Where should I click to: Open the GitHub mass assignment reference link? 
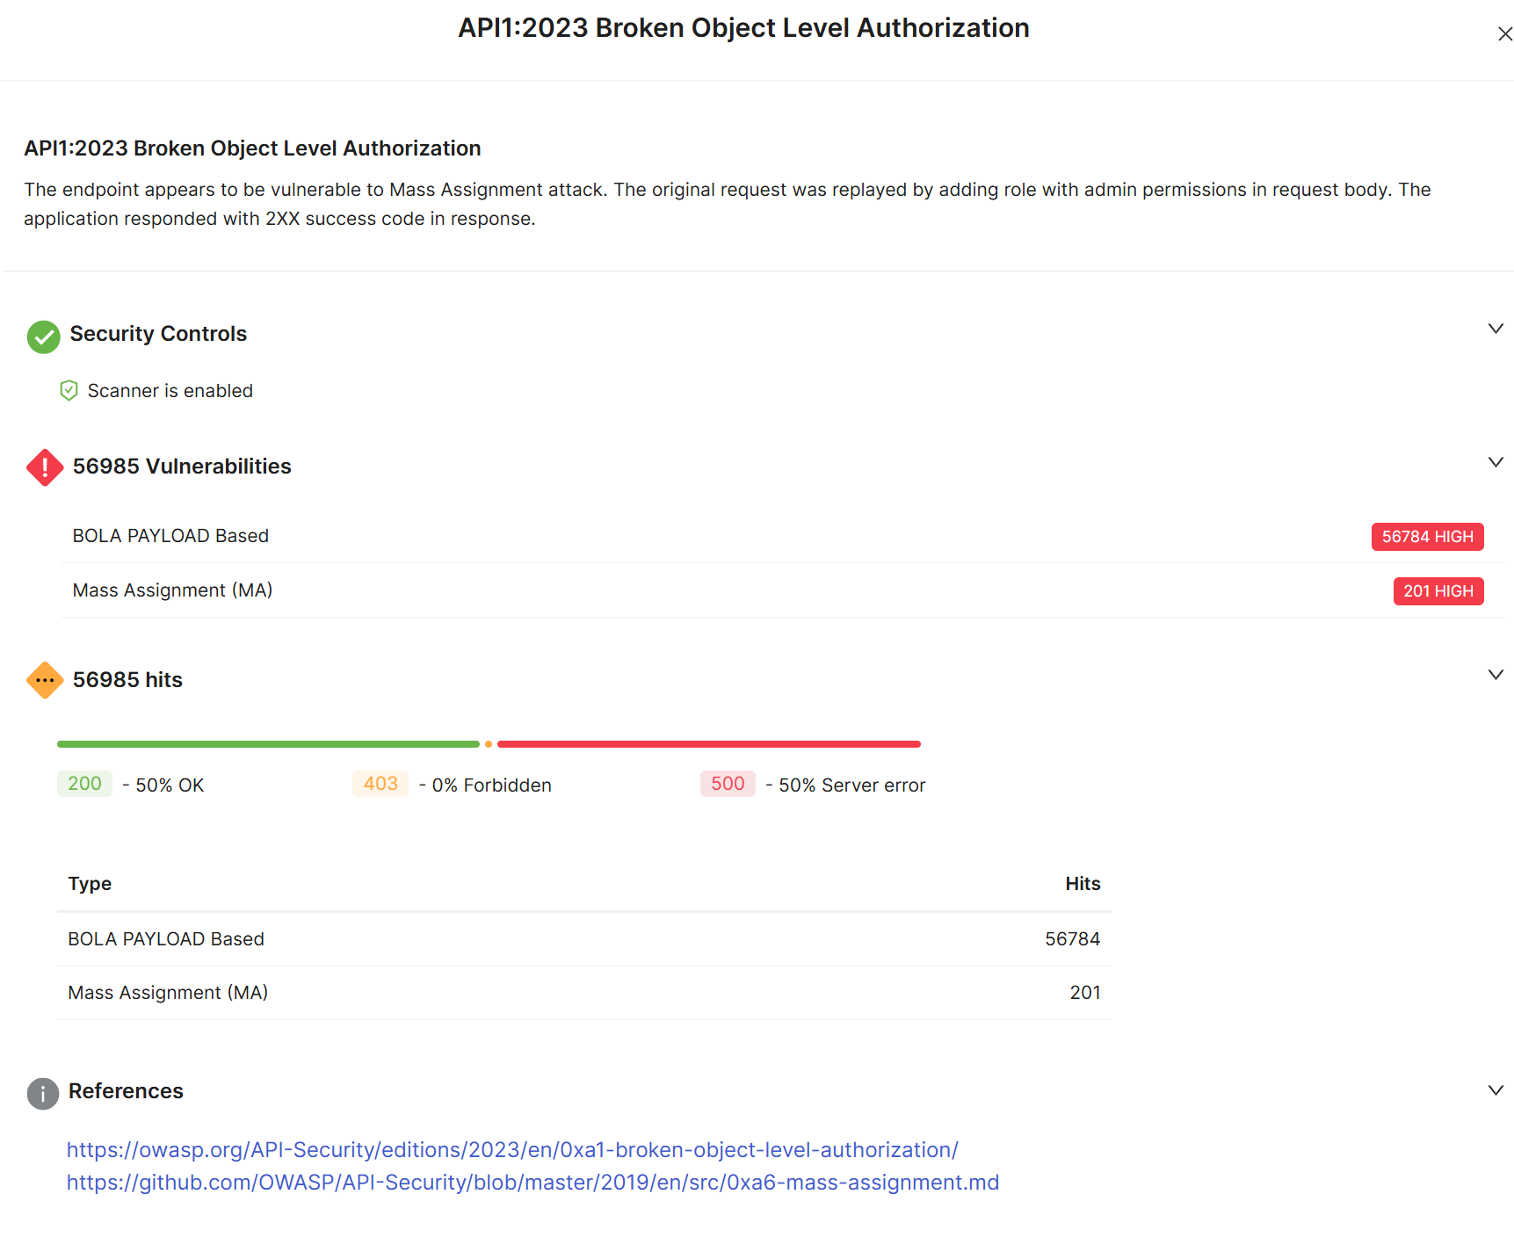(x=532, y=1183)
